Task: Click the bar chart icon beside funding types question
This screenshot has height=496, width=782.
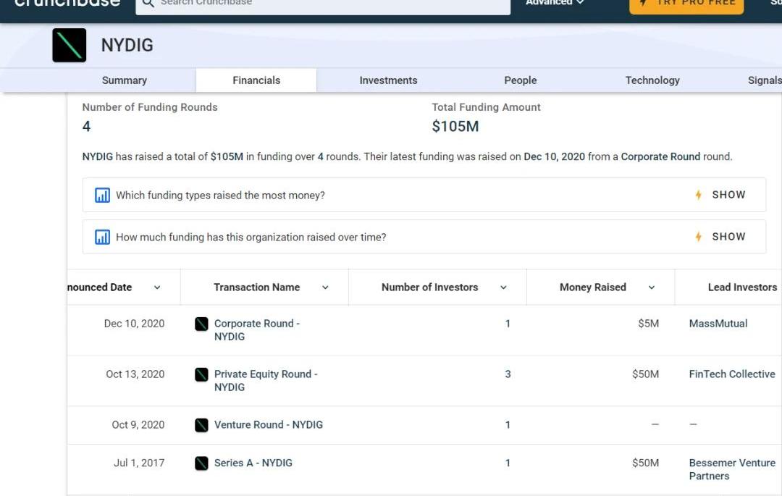Action: [x=102, y=196]
